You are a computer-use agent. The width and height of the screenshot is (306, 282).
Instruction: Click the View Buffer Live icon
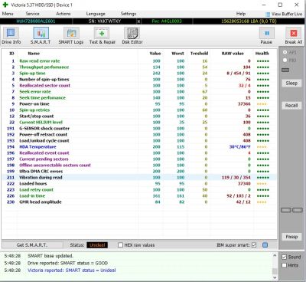[x=268, y=15]
